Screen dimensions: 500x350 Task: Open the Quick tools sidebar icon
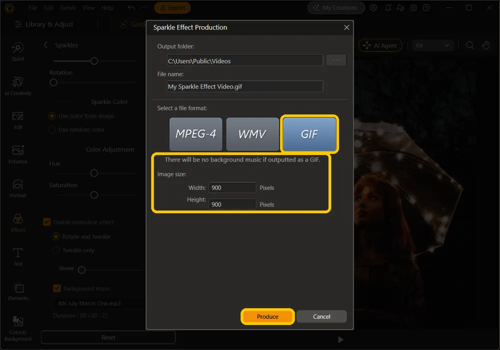pyautogui.click(x=18, y=51)
